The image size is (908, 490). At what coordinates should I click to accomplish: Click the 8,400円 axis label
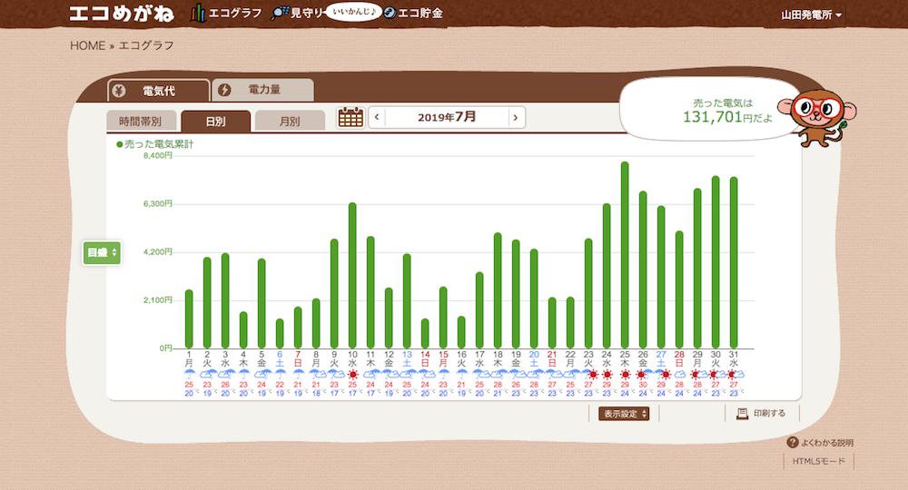tap(158, 155)
